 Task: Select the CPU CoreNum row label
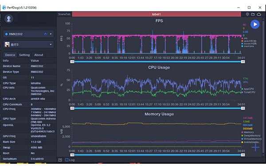coord(12,104)
